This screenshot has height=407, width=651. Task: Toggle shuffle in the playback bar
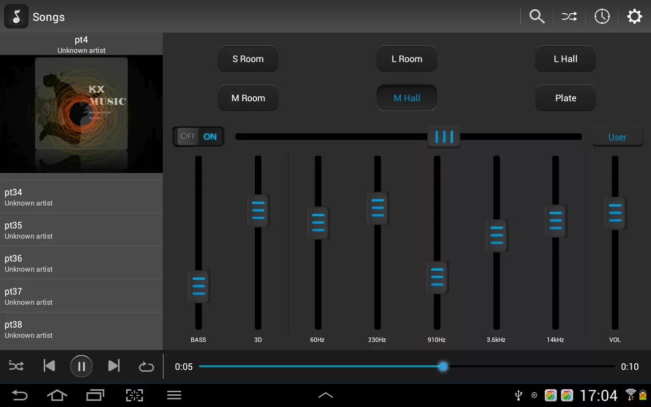[16, 366]
